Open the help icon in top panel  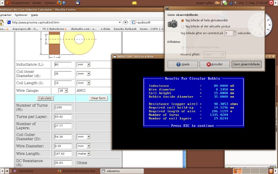click(x=64, y=3)
